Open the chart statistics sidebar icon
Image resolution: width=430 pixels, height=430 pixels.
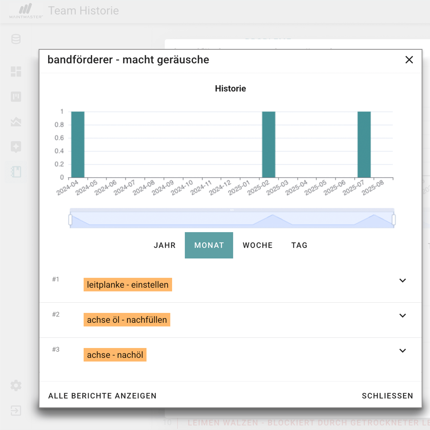coord(16,122)
